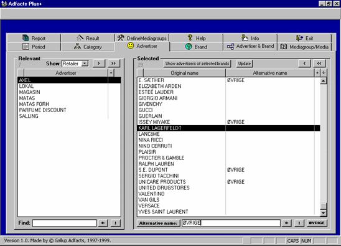Select NINA RICCI row
This screenshot has width=341, height=246.
228,140
